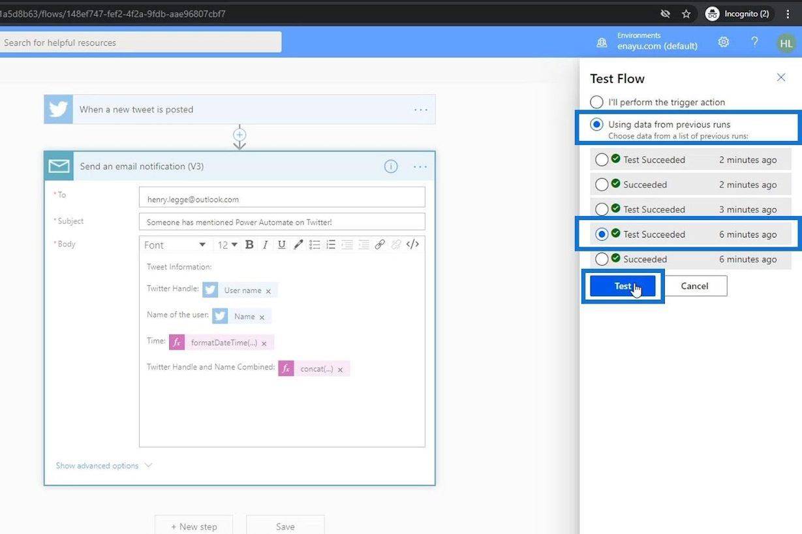Viewport: 802px width, 534px height.
Task: Open the help question mark
Action: 754,42
